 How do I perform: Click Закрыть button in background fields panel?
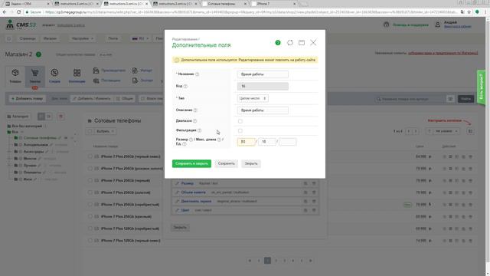[x=181, y=228]
